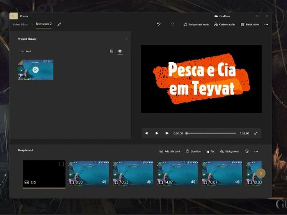Click the preview seek bar handle
This screenshot has height=215, width=287.
point(187,133)
